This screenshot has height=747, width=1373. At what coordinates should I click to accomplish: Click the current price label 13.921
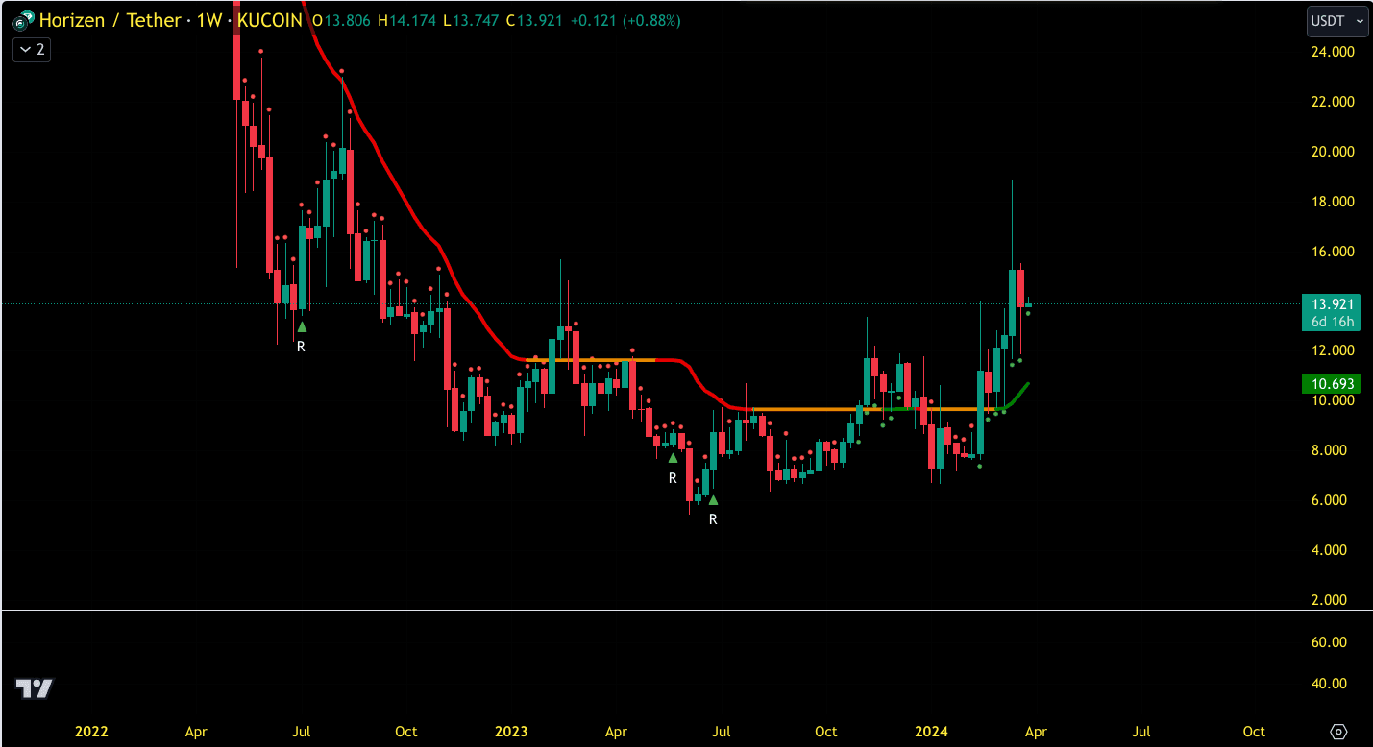click(x=1331, y=303)
